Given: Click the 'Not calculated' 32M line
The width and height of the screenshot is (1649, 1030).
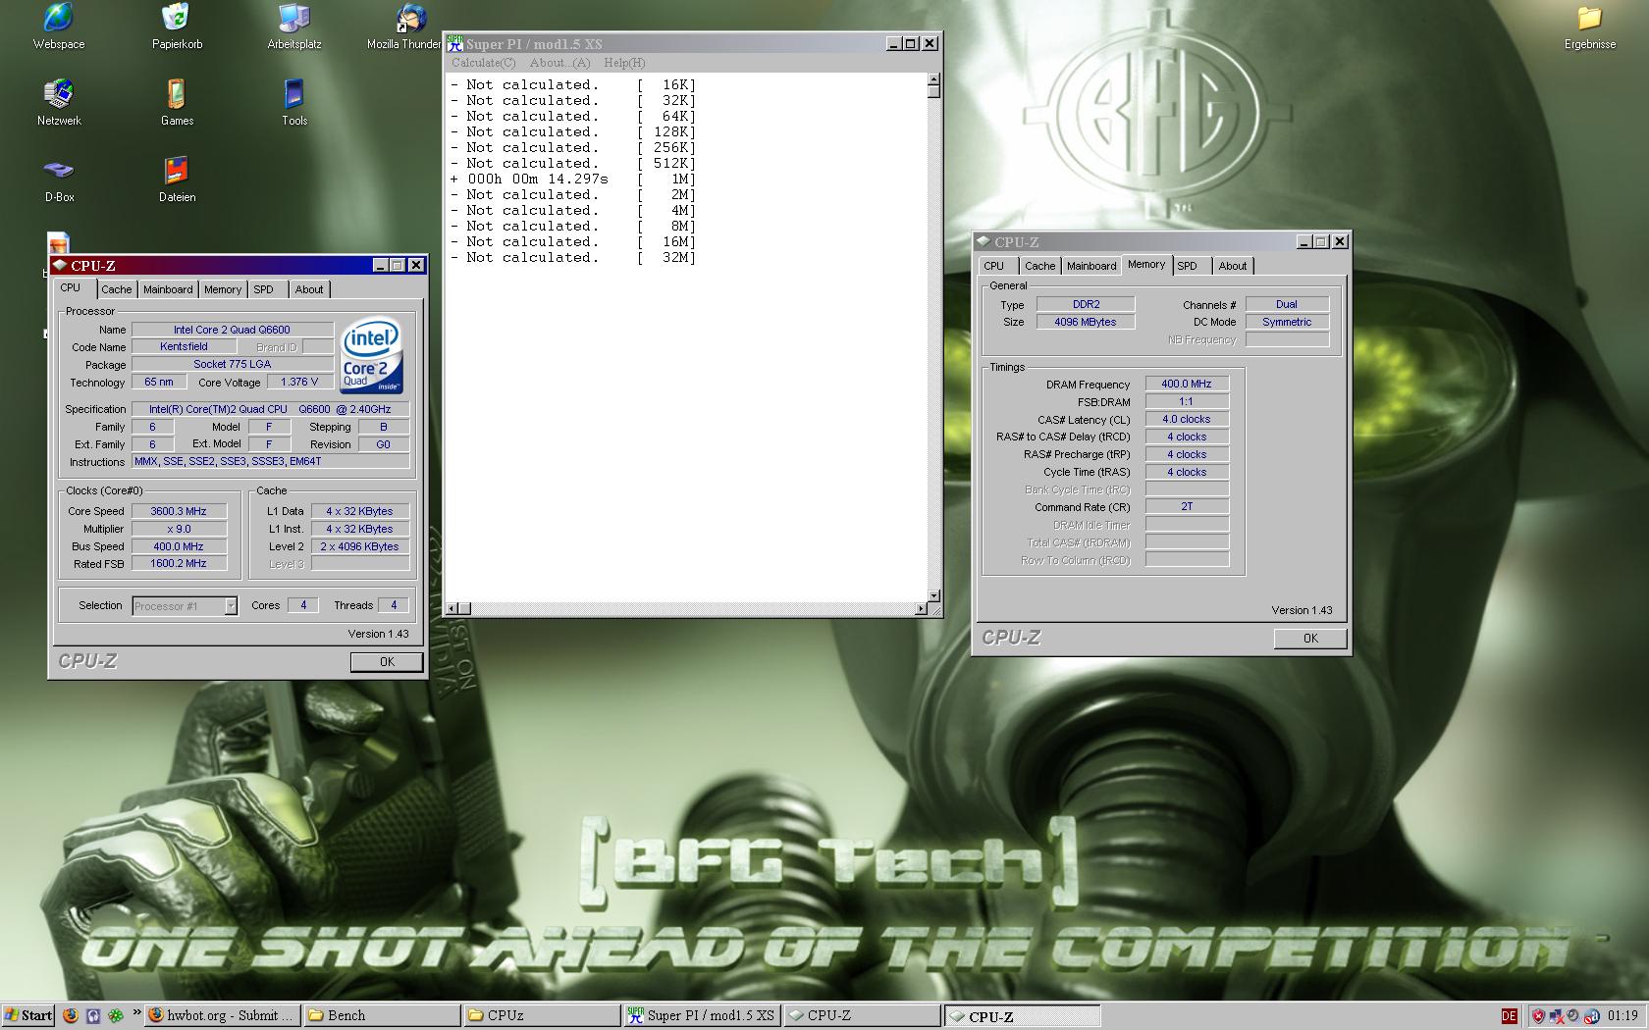Looking at the screenshot, I should (572, 258).
